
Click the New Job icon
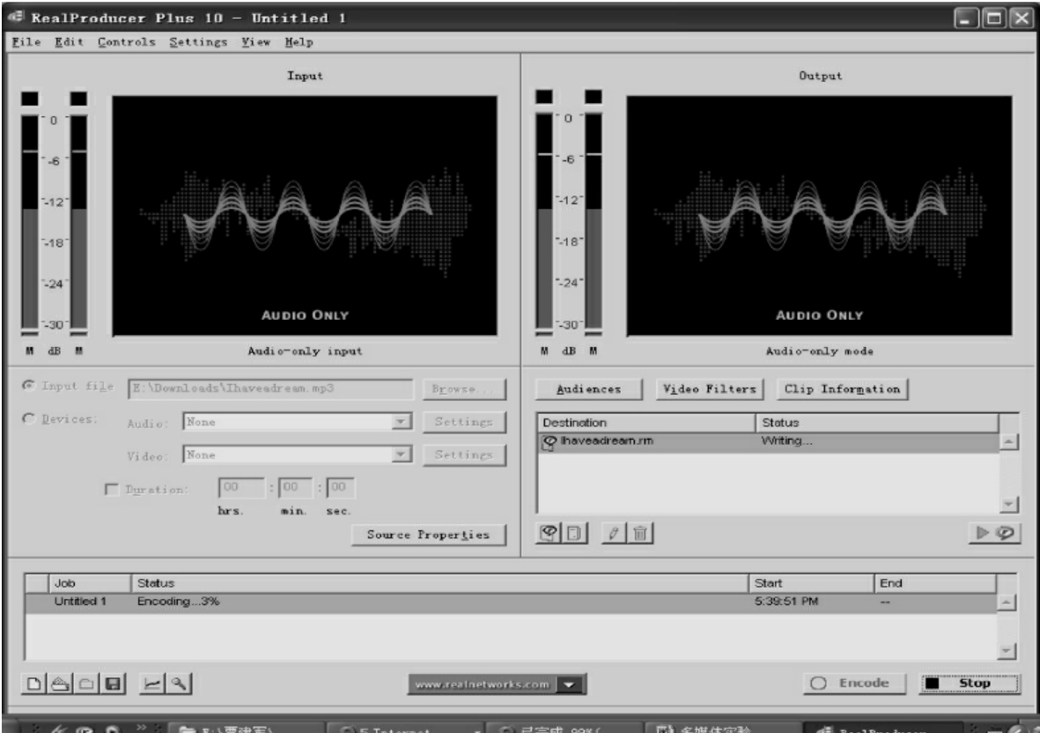pyautogui.click(x=32, y=683)
